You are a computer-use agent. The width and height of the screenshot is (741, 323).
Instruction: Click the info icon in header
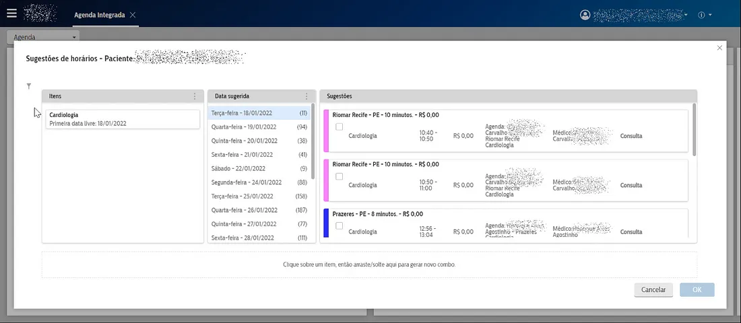701,15
